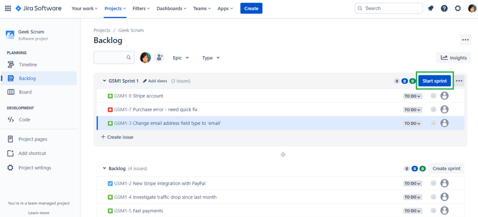Click the task icon of GSM1-2
The image size is (478, 217).
pos(110,184)
